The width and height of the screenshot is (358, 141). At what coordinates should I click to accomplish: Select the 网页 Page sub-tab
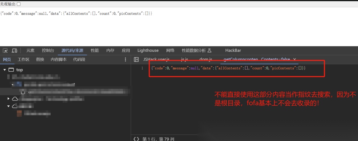(7, 59)
